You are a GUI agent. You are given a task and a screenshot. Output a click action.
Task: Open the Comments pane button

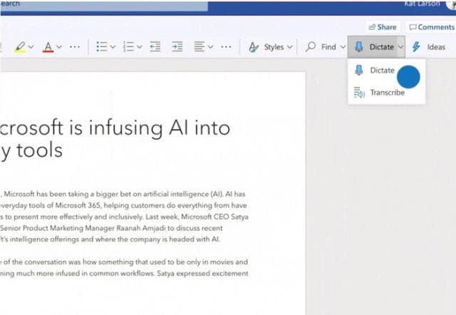432,27
